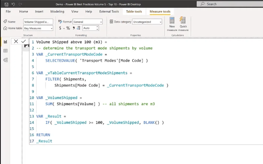263x164 pixels.
Task: Open Report view from left sidebar
Action: tap(5, 42)
